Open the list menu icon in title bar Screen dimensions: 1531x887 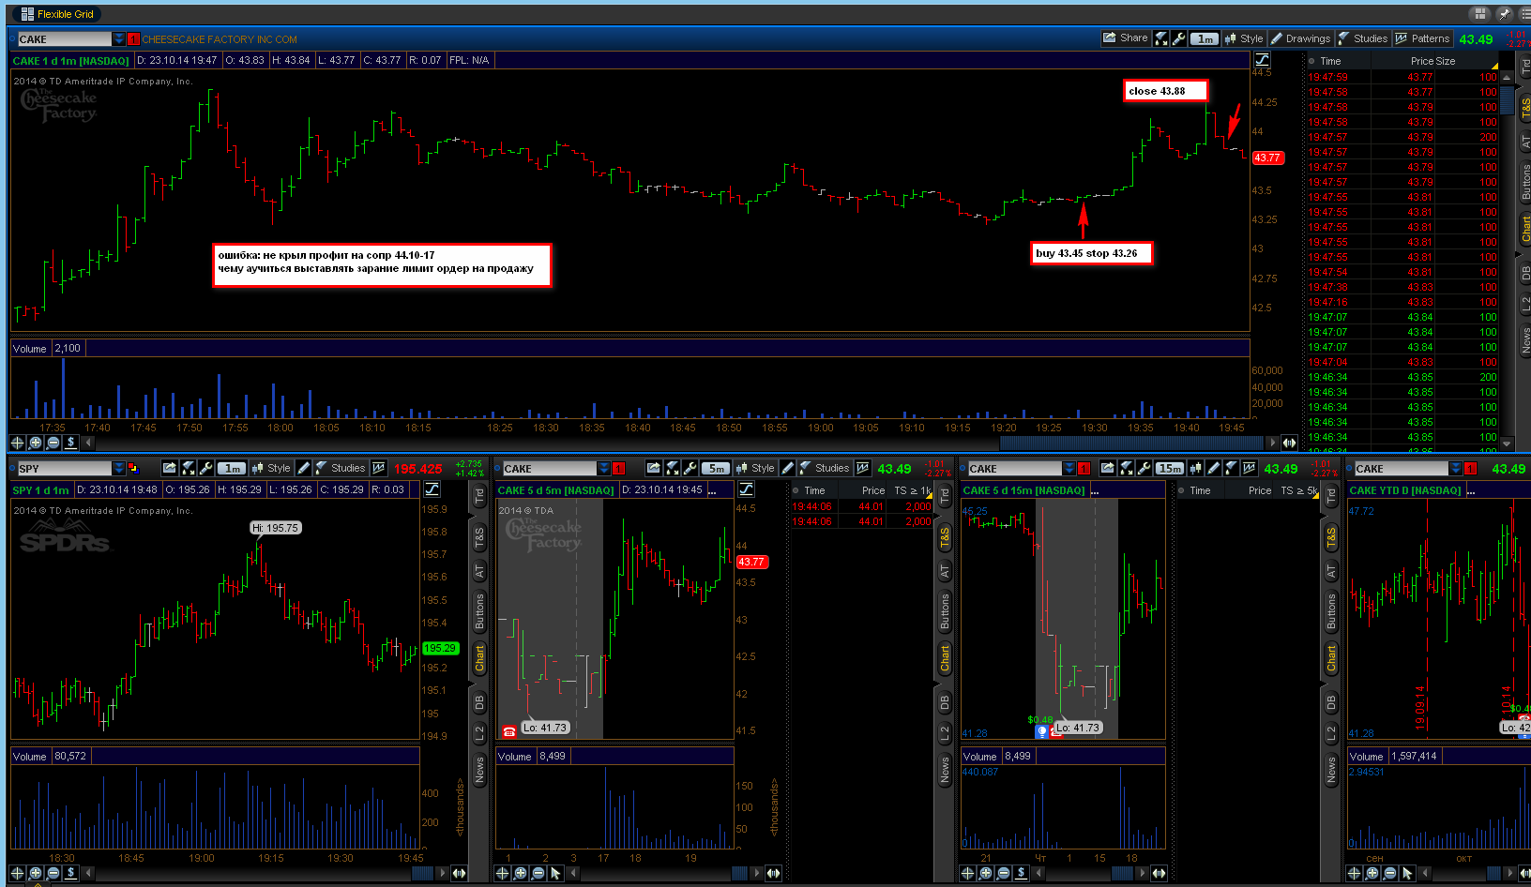1523,13
